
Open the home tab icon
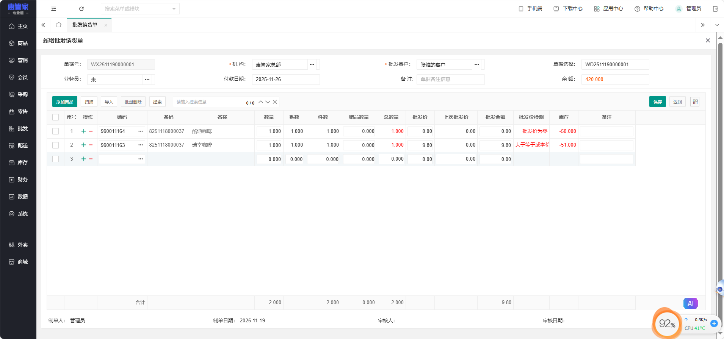click(58, 25)
